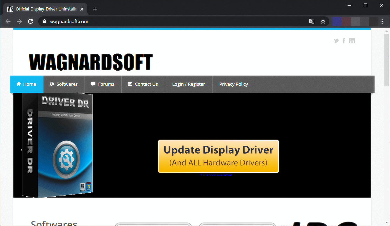This screenshot has width=390, height=226.
Task: Click the Update Display Driver button
Action: pos(218,156)
